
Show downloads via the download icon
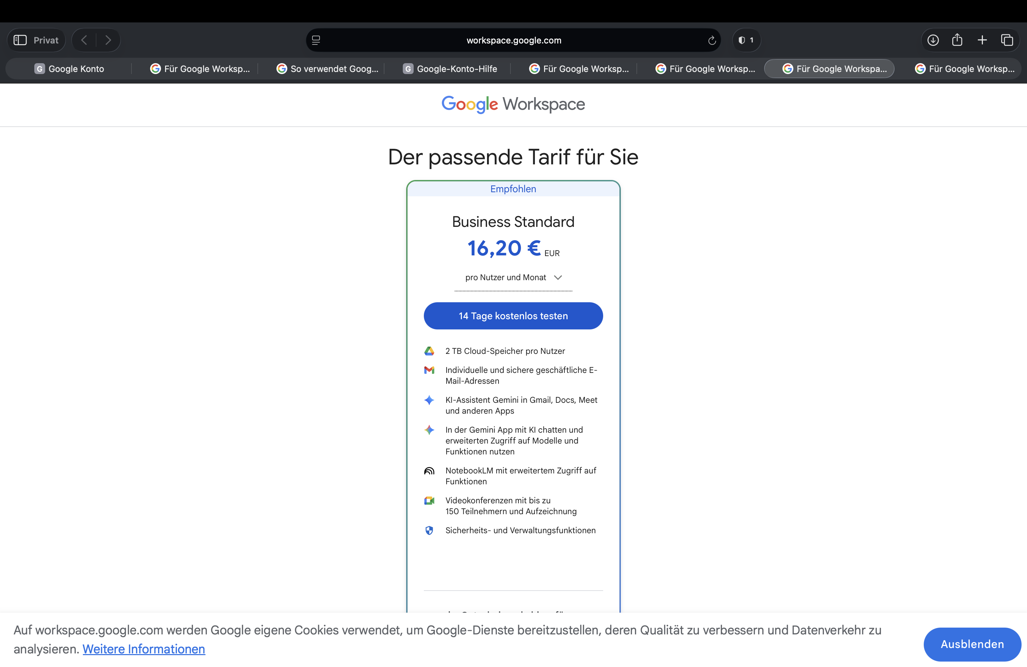(x=933, y=40)
